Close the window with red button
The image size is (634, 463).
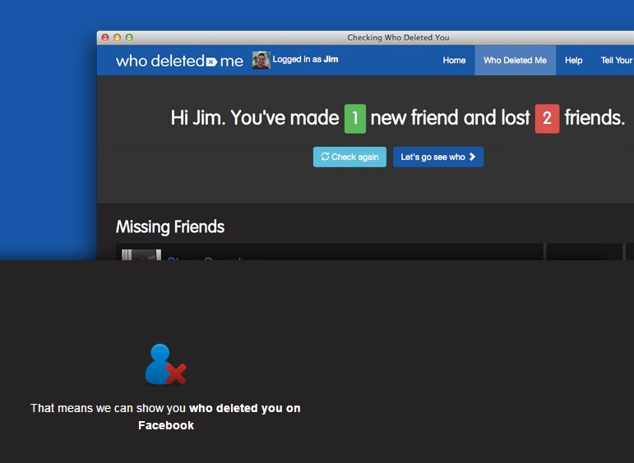point(105,38)
